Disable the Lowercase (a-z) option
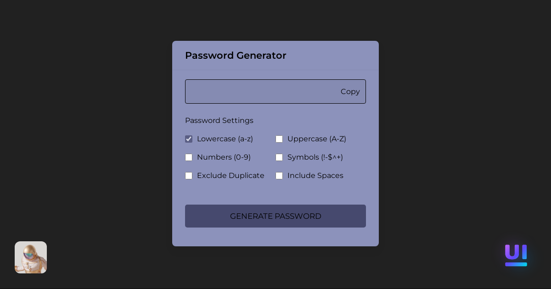The height and width of the screenshot is (289, 551). [189, 139]
